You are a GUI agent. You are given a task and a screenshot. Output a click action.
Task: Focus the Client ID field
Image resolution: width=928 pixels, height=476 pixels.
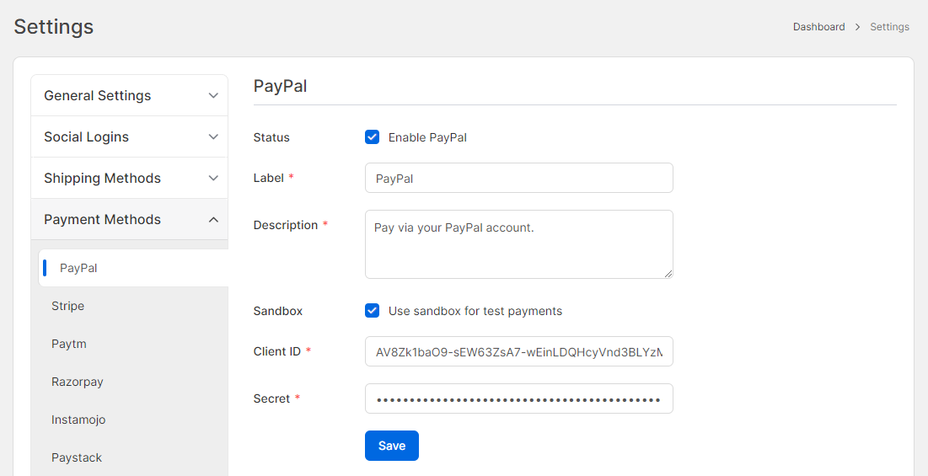pos(519,351)
